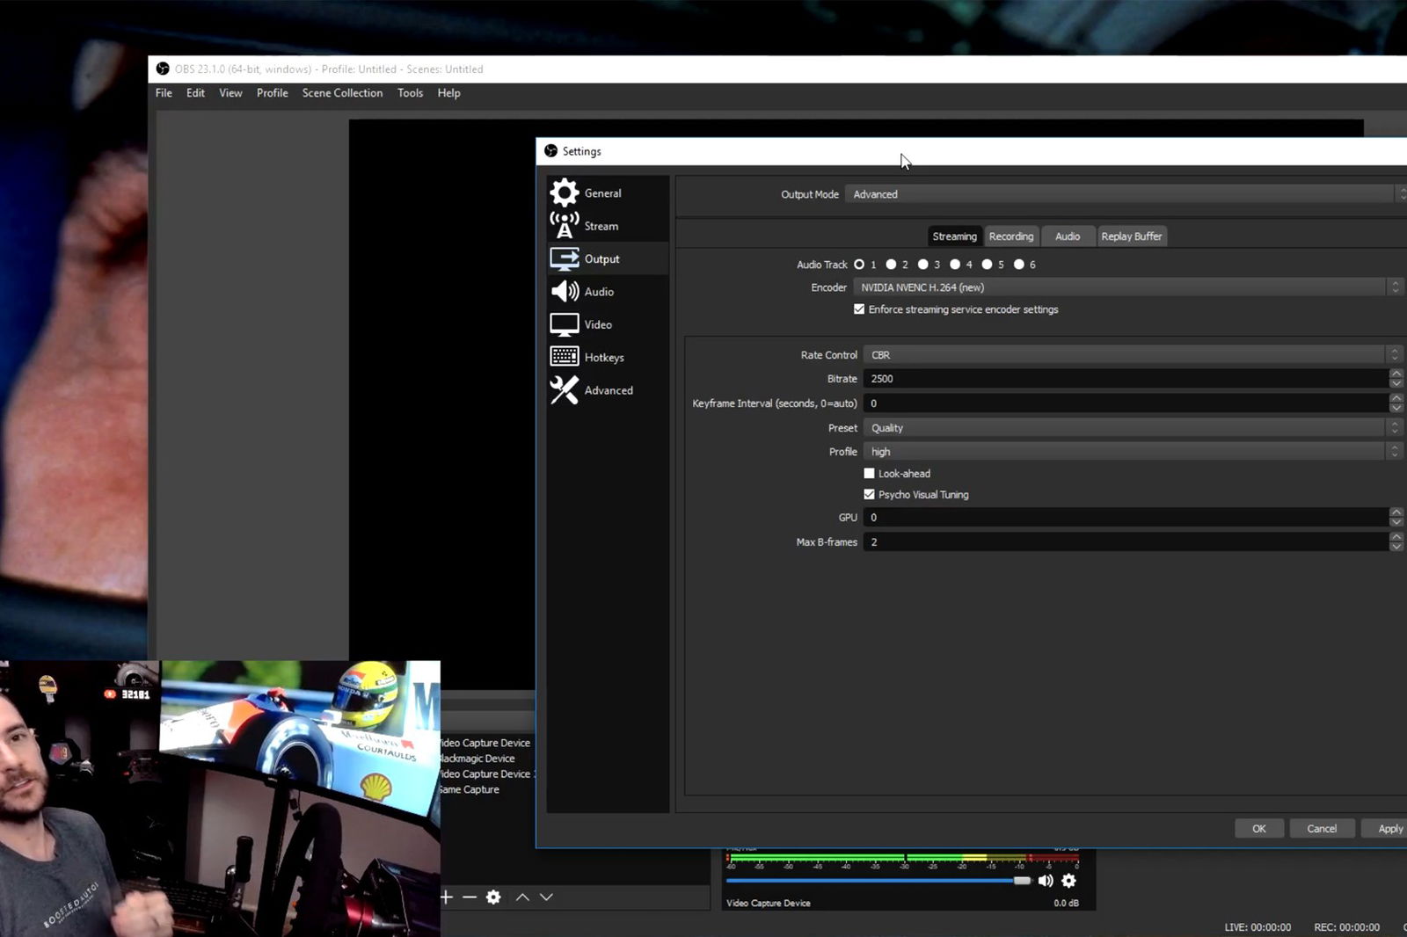Screen dimensions: 1407x937
Task: Enable the Look-ahead checkbox
Action: point(870,474)
